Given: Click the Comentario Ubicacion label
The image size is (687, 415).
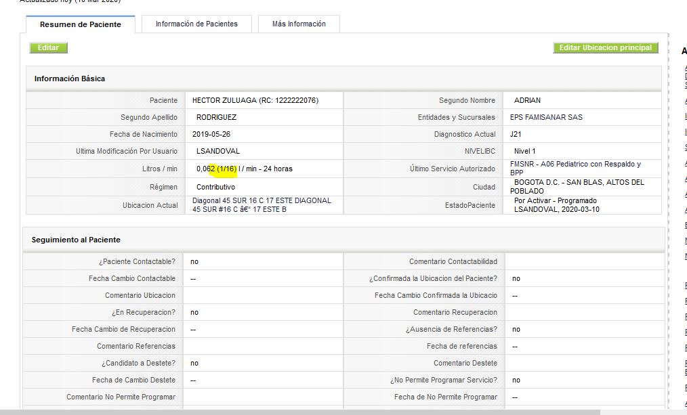Looking at the screenshot, I should [x=140, y=295].
